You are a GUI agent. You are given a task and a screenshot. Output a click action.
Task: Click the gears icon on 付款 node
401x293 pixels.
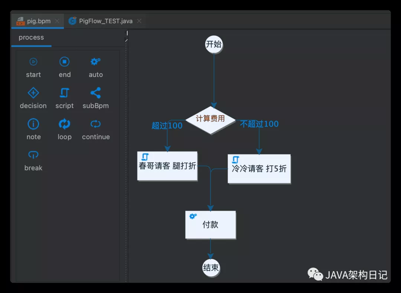point(193,216)
